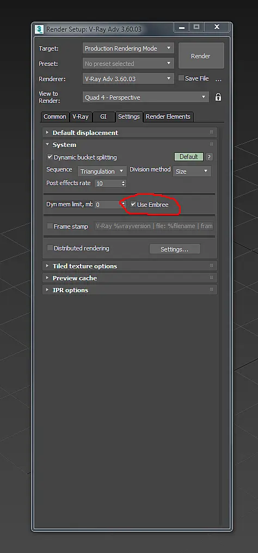Screen dimensions: 258x553
Task: Click the Dyn mem limit input field
Action: pyautogui.click(x=108, y=205)
